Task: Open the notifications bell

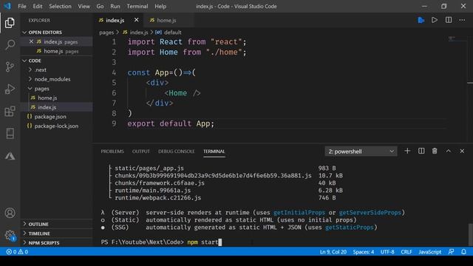Action: (x=463, y=252)
